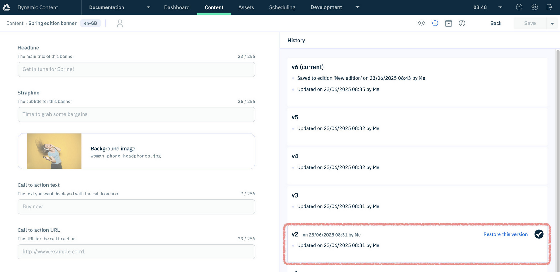The height and width of the screenshot is (272, 560).
Task: Click the log out icon
Action: click(x=550, y=7)
